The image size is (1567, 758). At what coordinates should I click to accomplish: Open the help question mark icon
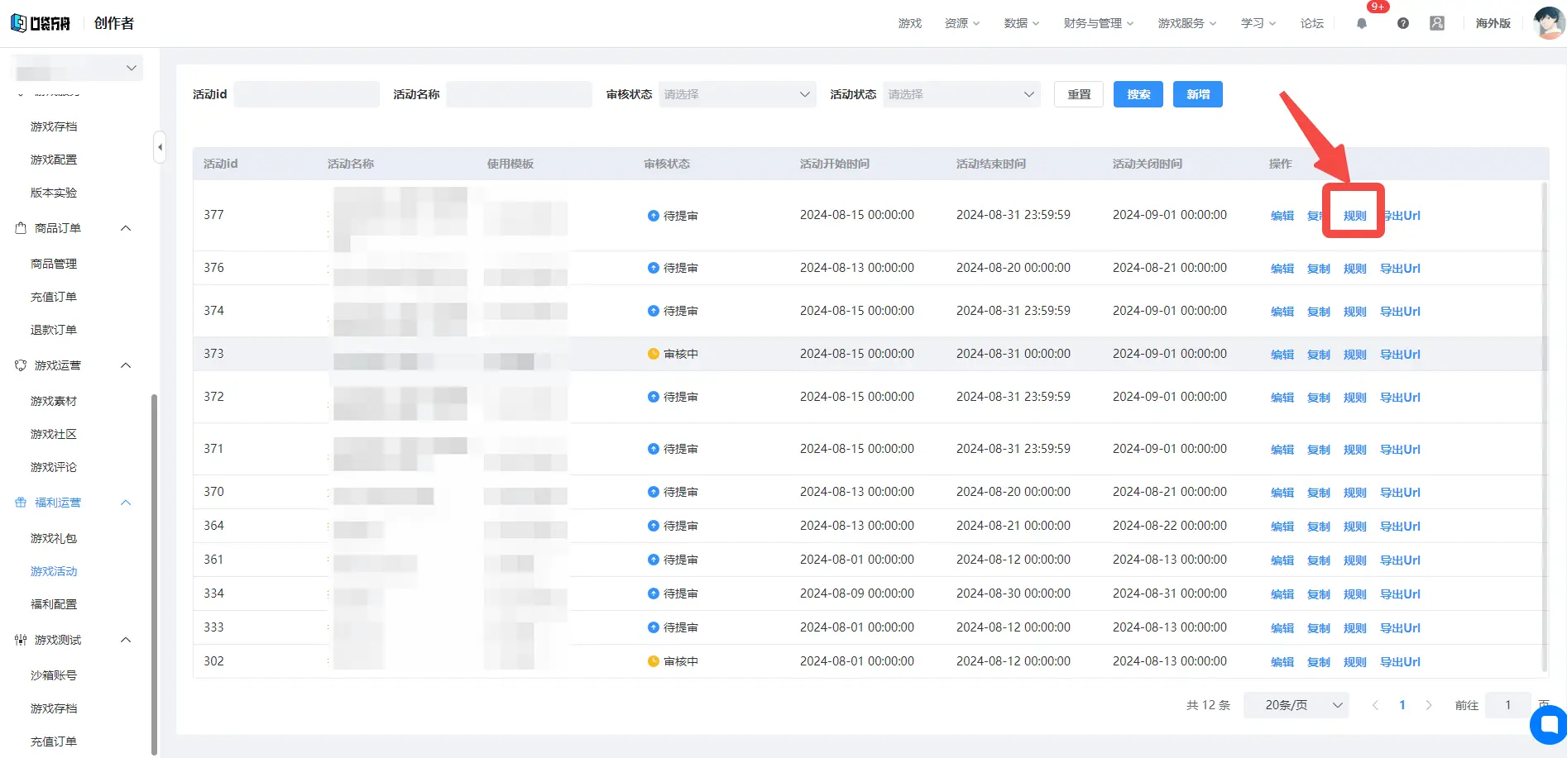click(x=1403, y=24)
